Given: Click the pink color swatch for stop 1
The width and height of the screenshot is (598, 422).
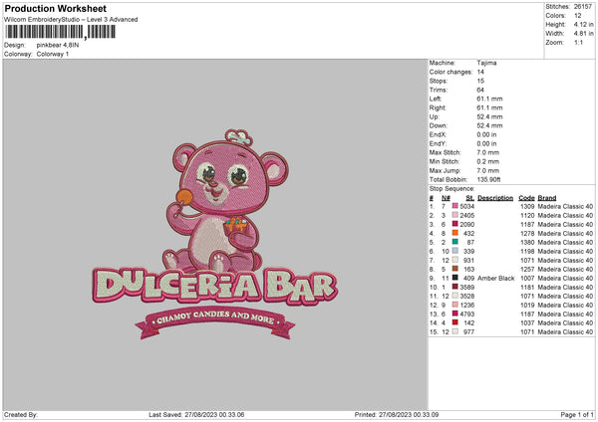Looking at the screenshot, I should [x=456, y=205].
